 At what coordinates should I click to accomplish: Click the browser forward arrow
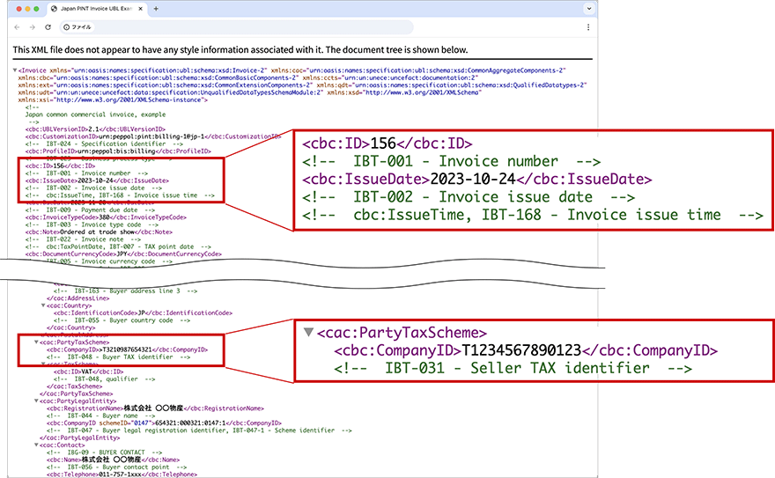tap(32, 26)
